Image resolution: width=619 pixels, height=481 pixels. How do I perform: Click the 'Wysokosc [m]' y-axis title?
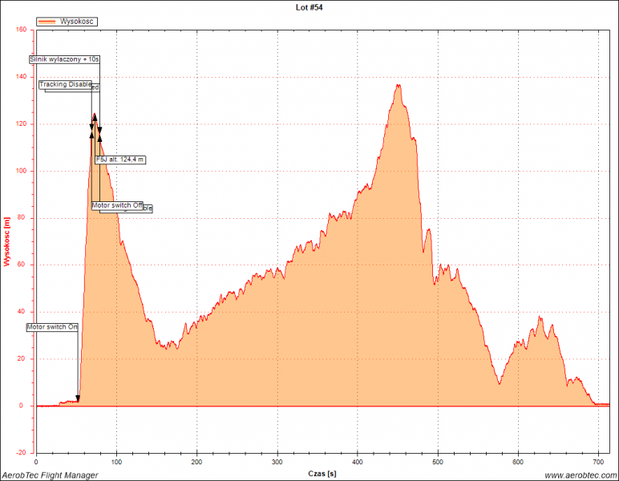point(6,241)
